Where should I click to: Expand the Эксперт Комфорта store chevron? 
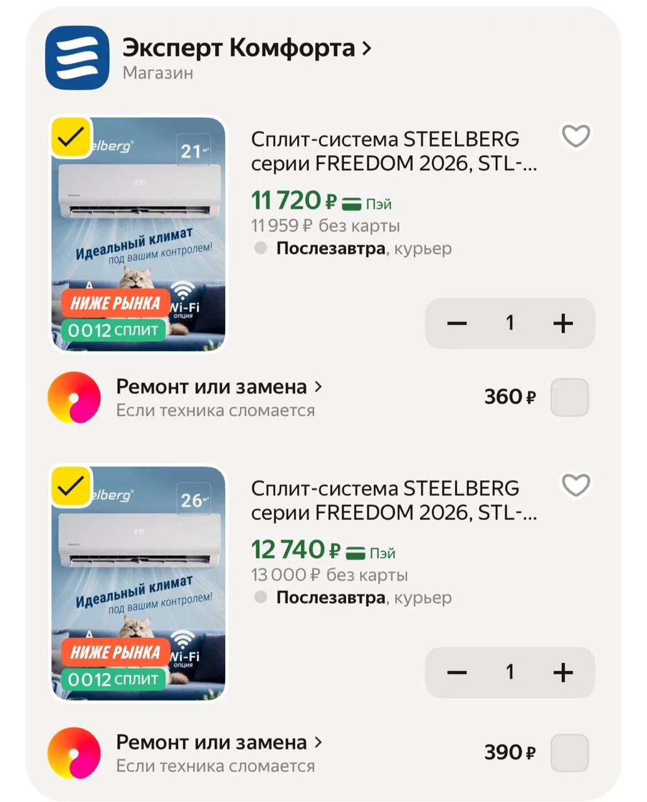367,48
